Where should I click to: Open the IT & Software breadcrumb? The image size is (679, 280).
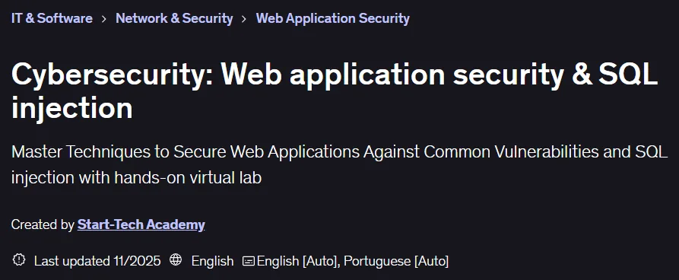click(52, 18)
